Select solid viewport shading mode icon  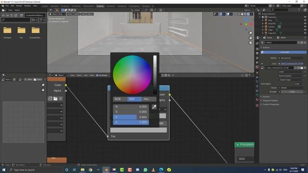(242, 14)
